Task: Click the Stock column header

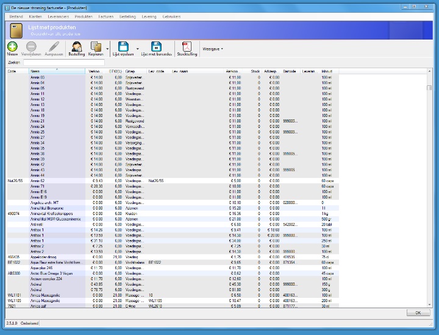Action: tap(253, 71)
